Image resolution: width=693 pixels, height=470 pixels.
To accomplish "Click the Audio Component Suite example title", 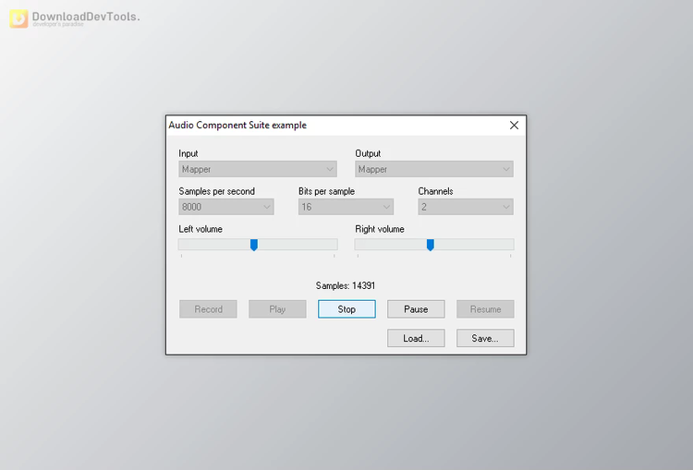I will tap(237, 125).
